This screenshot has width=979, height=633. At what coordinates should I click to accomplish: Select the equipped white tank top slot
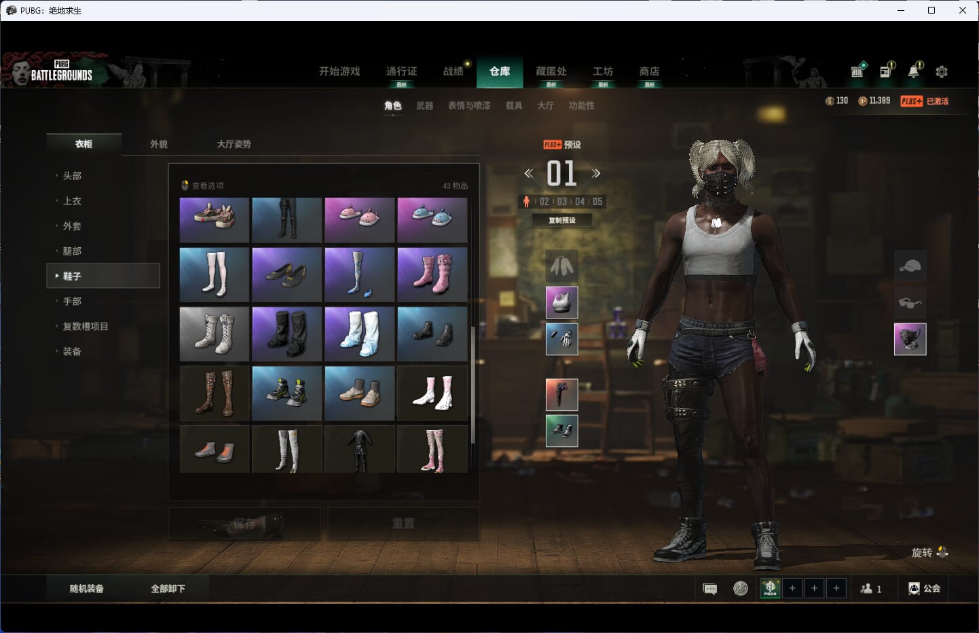(x=562, y=302)
